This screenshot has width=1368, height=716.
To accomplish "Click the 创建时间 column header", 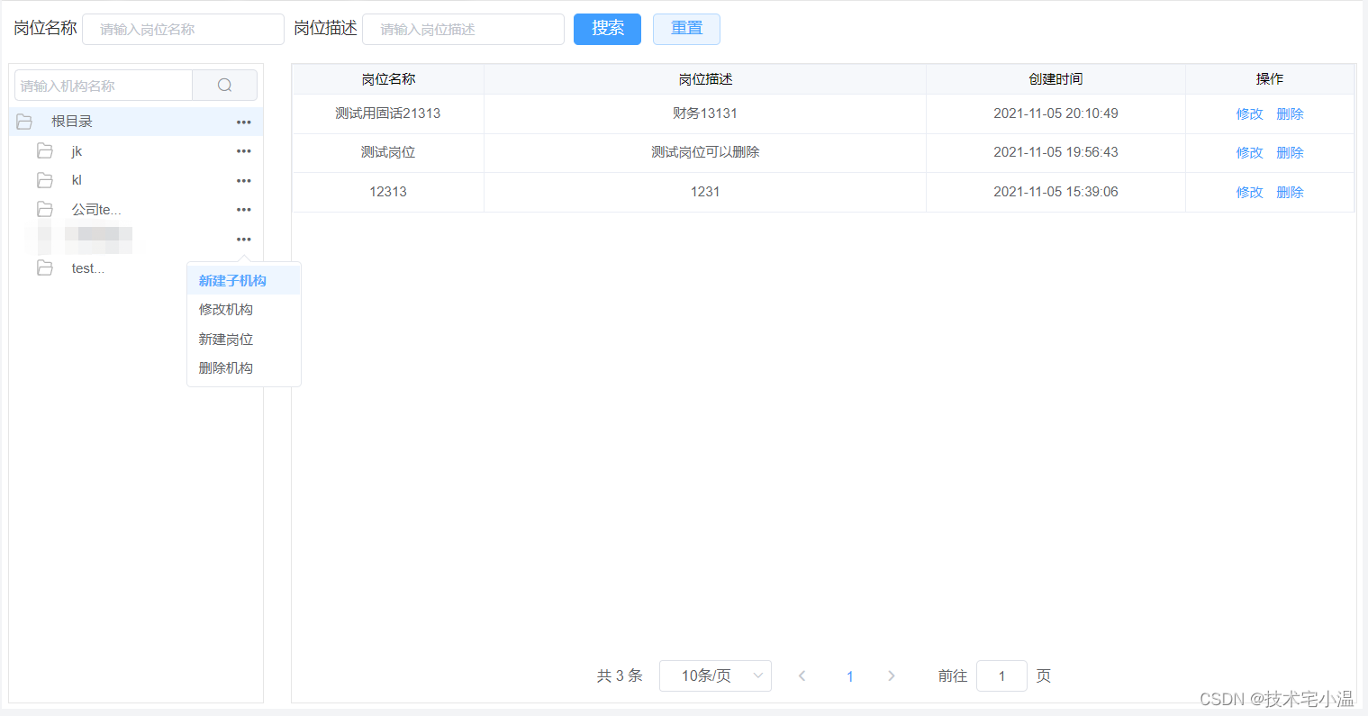I will 1055,79.
